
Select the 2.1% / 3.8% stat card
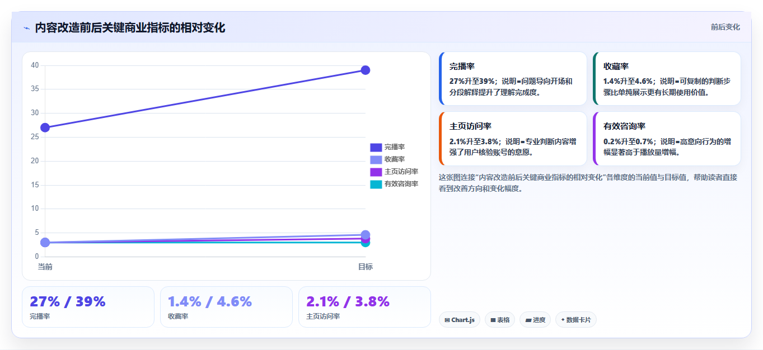(x=364, y=307)
